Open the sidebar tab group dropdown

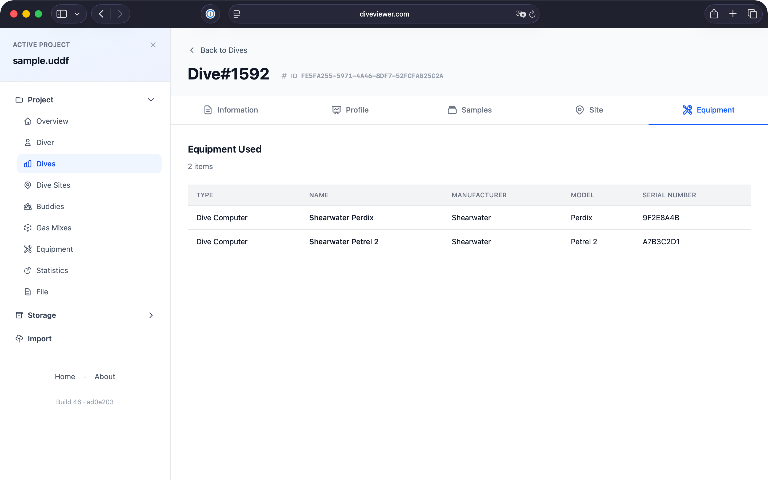click(77, 14)
